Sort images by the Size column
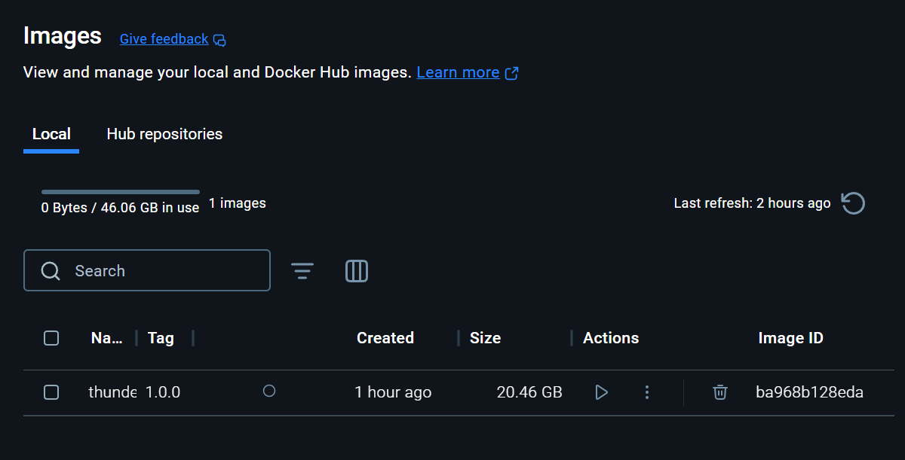The height and width of the screenshot is (460, 905). pos(485,338)
